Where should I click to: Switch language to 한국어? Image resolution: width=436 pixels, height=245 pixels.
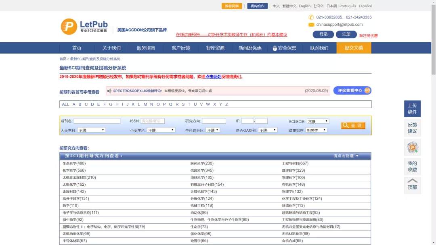[319, 6]
